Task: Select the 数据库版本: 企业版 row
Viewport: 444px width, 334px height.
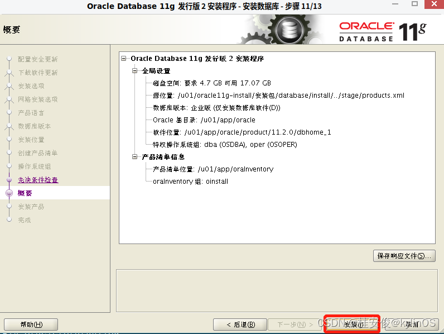Action: pos(216,108)
